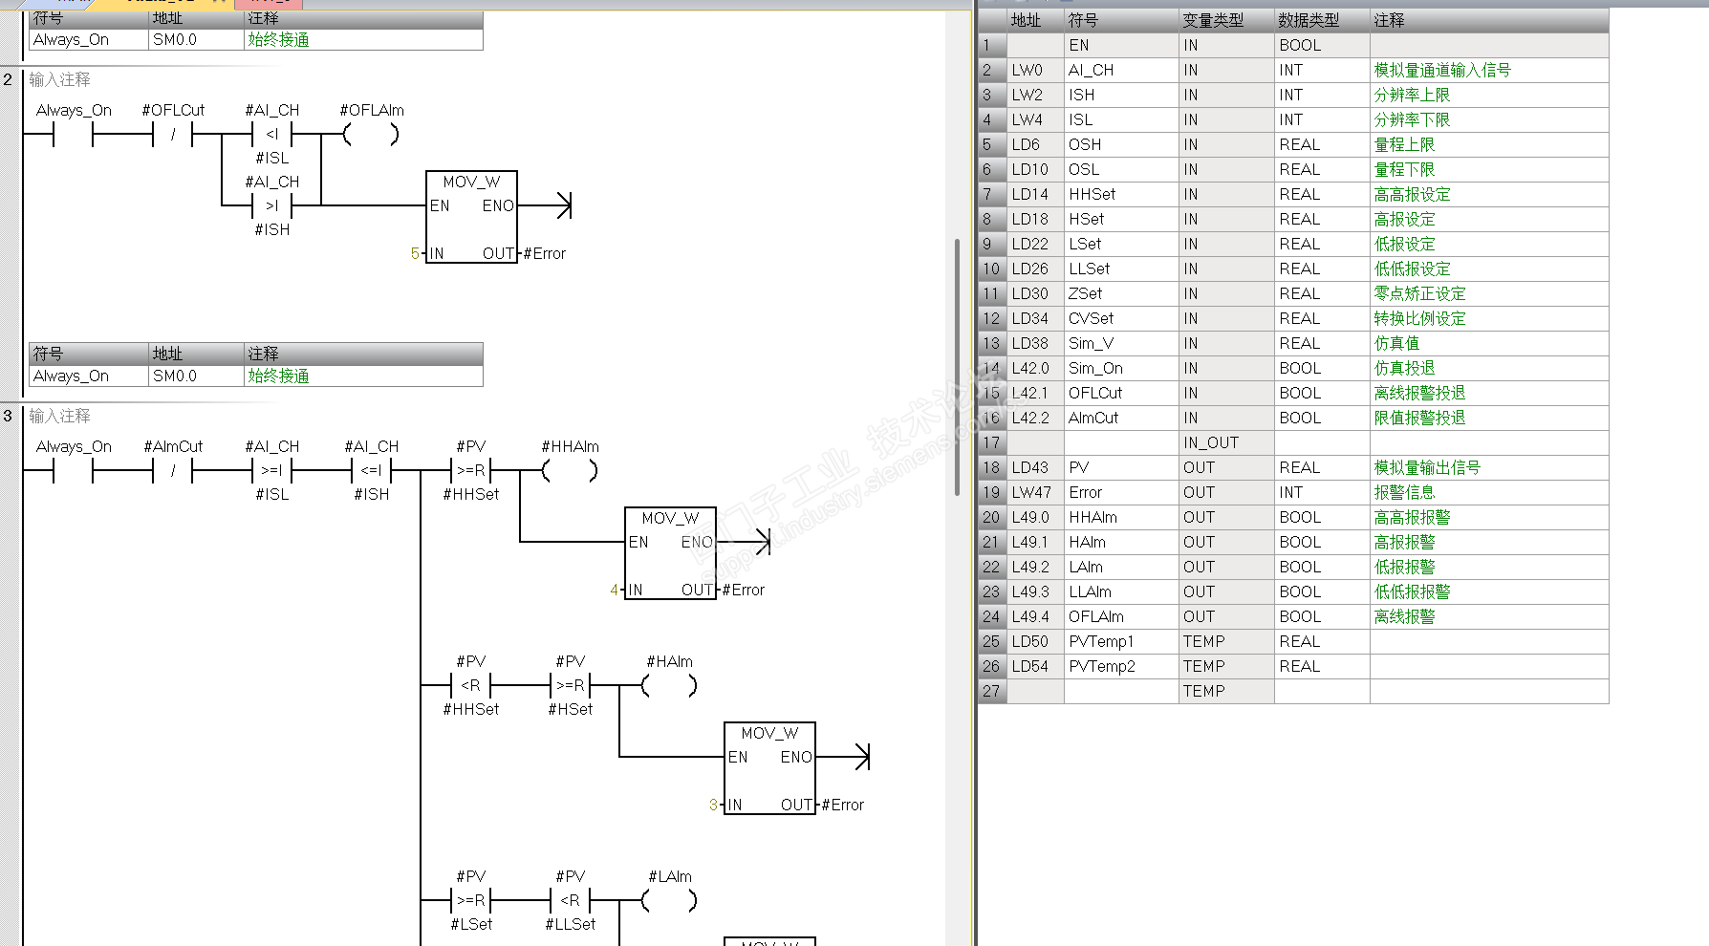
Task: Select the MOV_W box with input 5
Action: 471,218
